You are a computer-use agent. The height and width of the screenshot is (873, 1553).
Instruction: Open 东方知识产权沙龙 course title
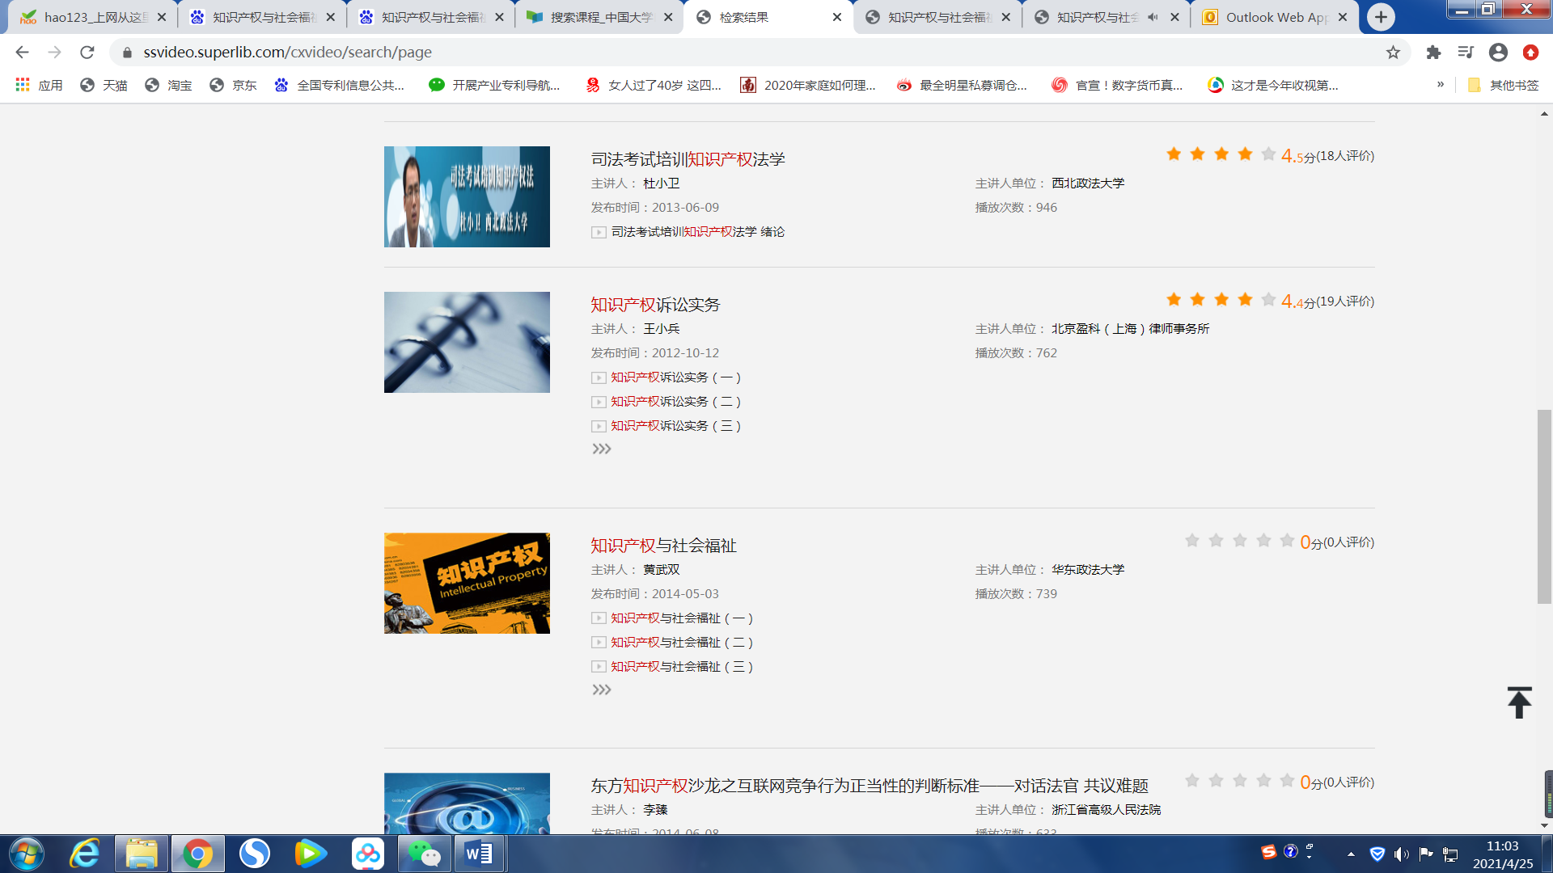coord(870,786)
